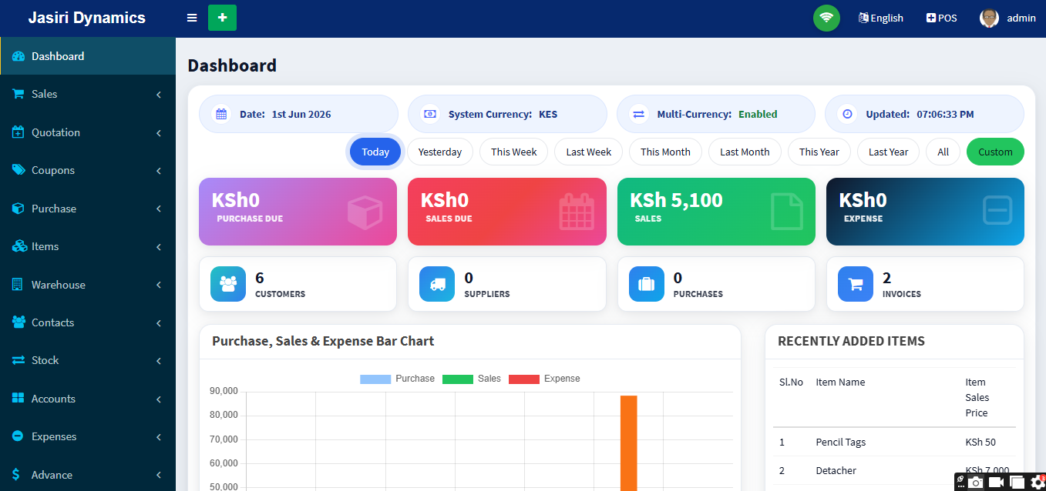Toggle the Purchase series in chart legend

(x=397, y=379)
